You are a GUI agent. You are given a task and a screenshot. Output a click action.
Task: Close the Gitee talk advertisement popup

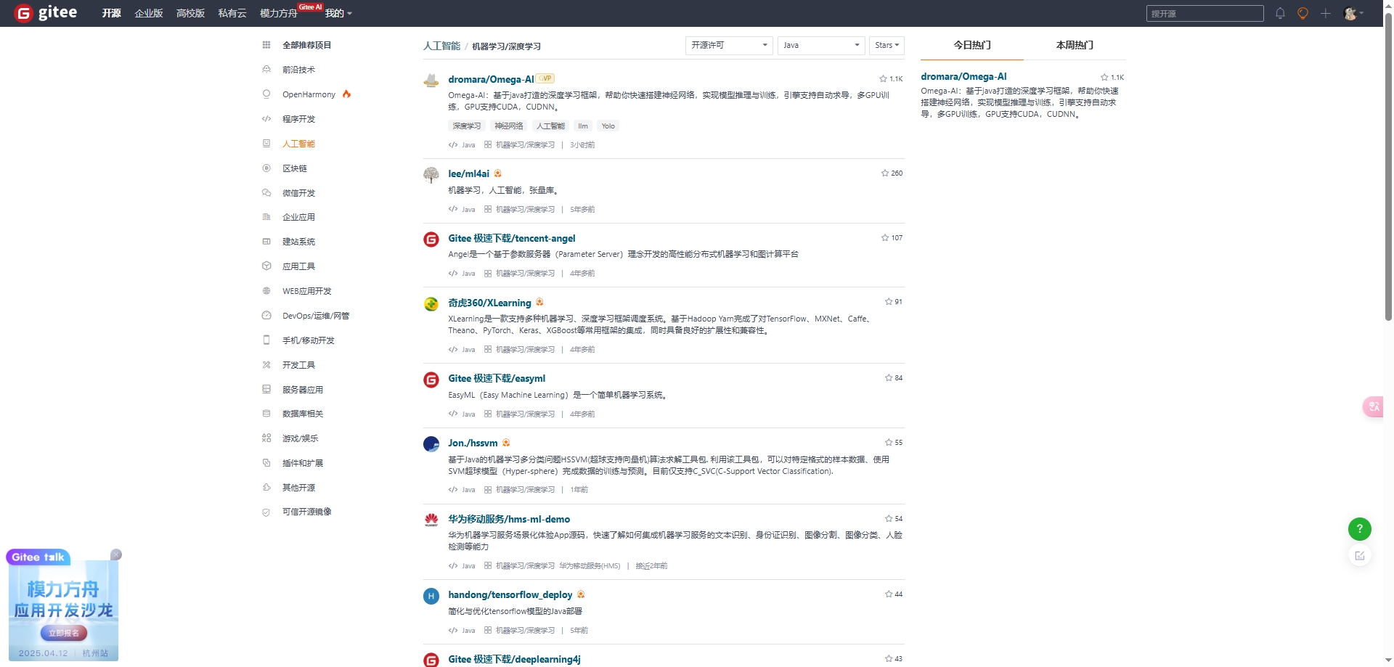click(115, 555)
